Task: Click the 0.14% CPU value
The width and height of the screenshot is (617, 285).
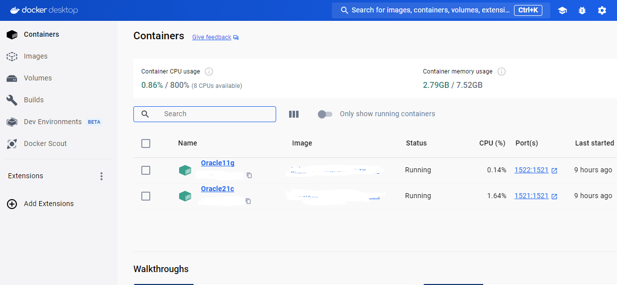Action: coord(497,170)
